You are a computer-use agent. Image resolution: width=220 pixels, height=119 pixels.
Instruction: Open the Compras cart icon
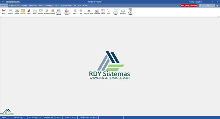coord(53,11)
